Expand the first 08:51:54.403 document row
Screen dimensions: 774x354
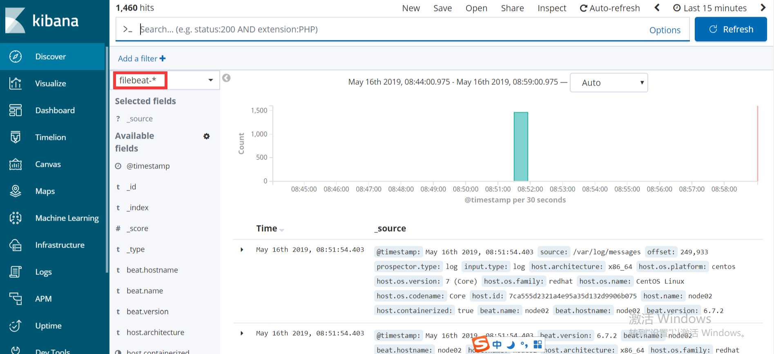(x=242, y=250)
